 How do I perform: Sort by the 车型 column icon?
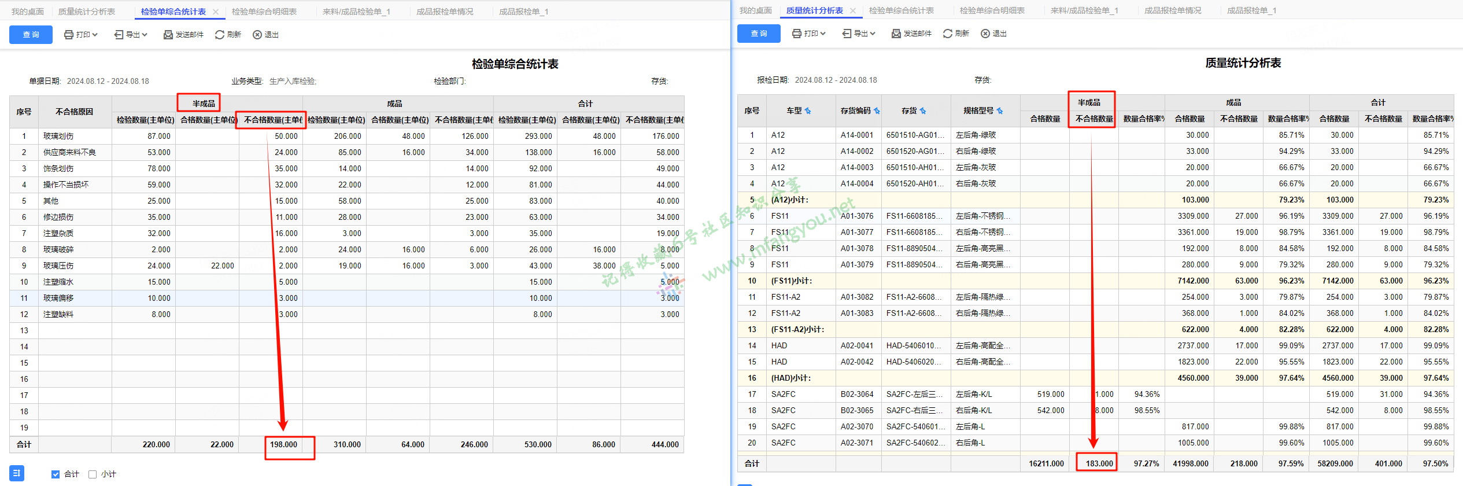click(808, 111)
